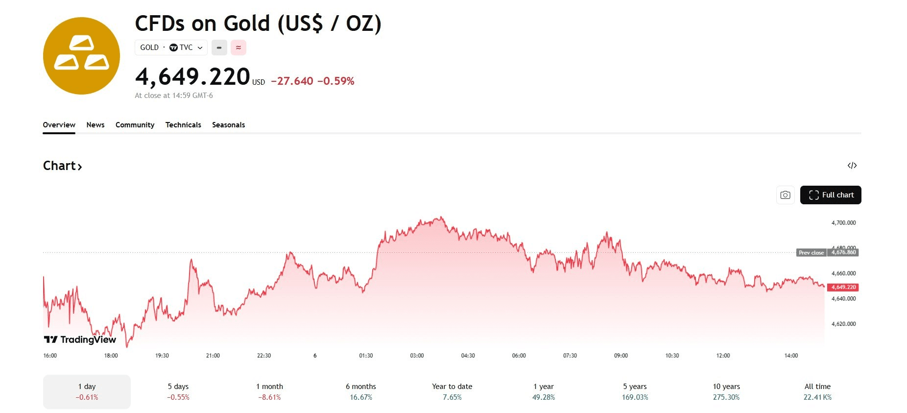The width and height of the screenshot is (907, 413).
Task: Select the 5 days range
Action: (x=178, y=391)
